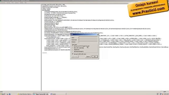Click the Advanced button in Bind dialog
The image size is (169, 95).
pyautogui.click(x=75, y=56)
